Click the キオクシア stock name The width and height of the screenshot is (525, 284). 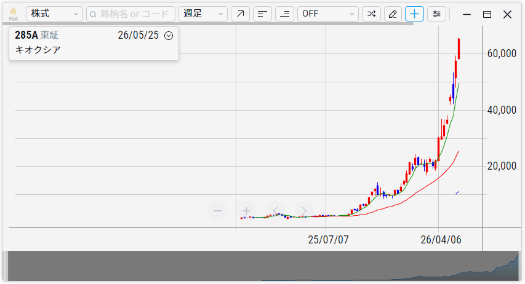coord(38,50)
